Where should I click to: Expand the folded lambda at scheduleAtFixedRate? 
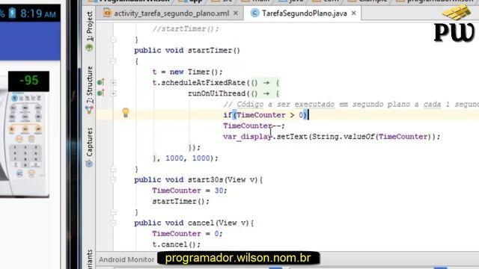113,83
